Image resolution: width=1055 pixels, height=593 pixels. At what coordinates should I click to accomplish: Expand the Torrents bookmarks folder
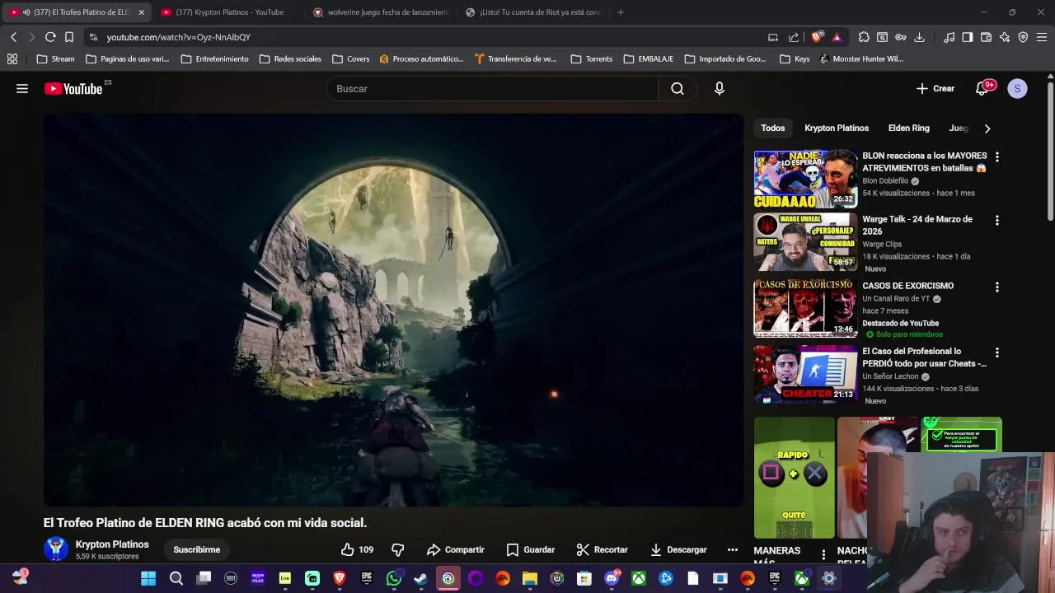pos(592,58)
